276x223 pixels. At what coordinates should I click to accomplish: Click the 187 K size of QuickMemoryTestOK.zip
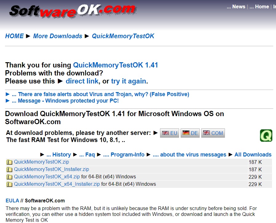point(255,162)
